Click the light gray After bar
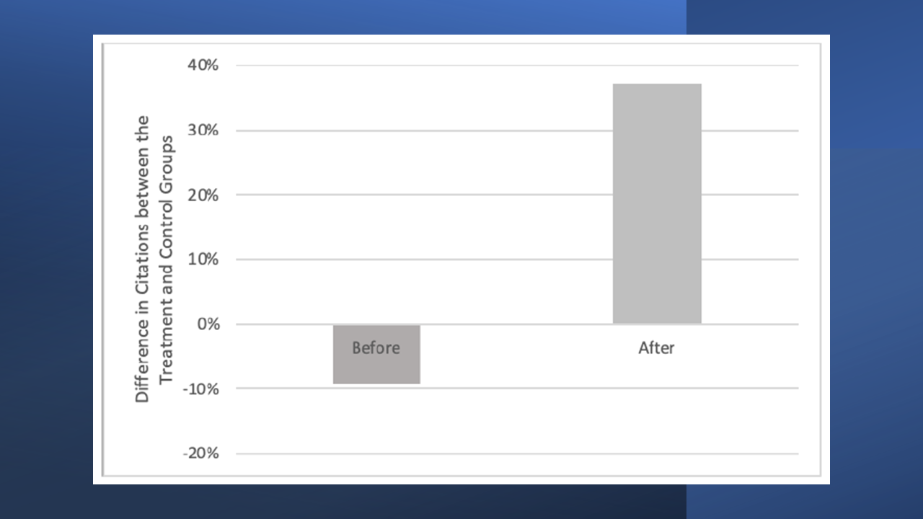The height and width of the screenshot is (519, 923). click(657, 204)
